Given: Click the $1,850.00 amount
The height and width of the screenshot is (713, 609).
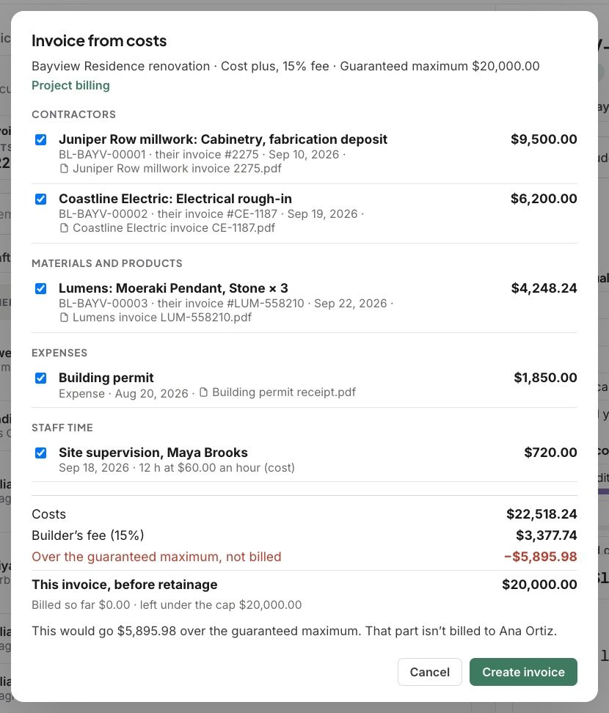Looking at the screenshot, I should tap(545, 378).
